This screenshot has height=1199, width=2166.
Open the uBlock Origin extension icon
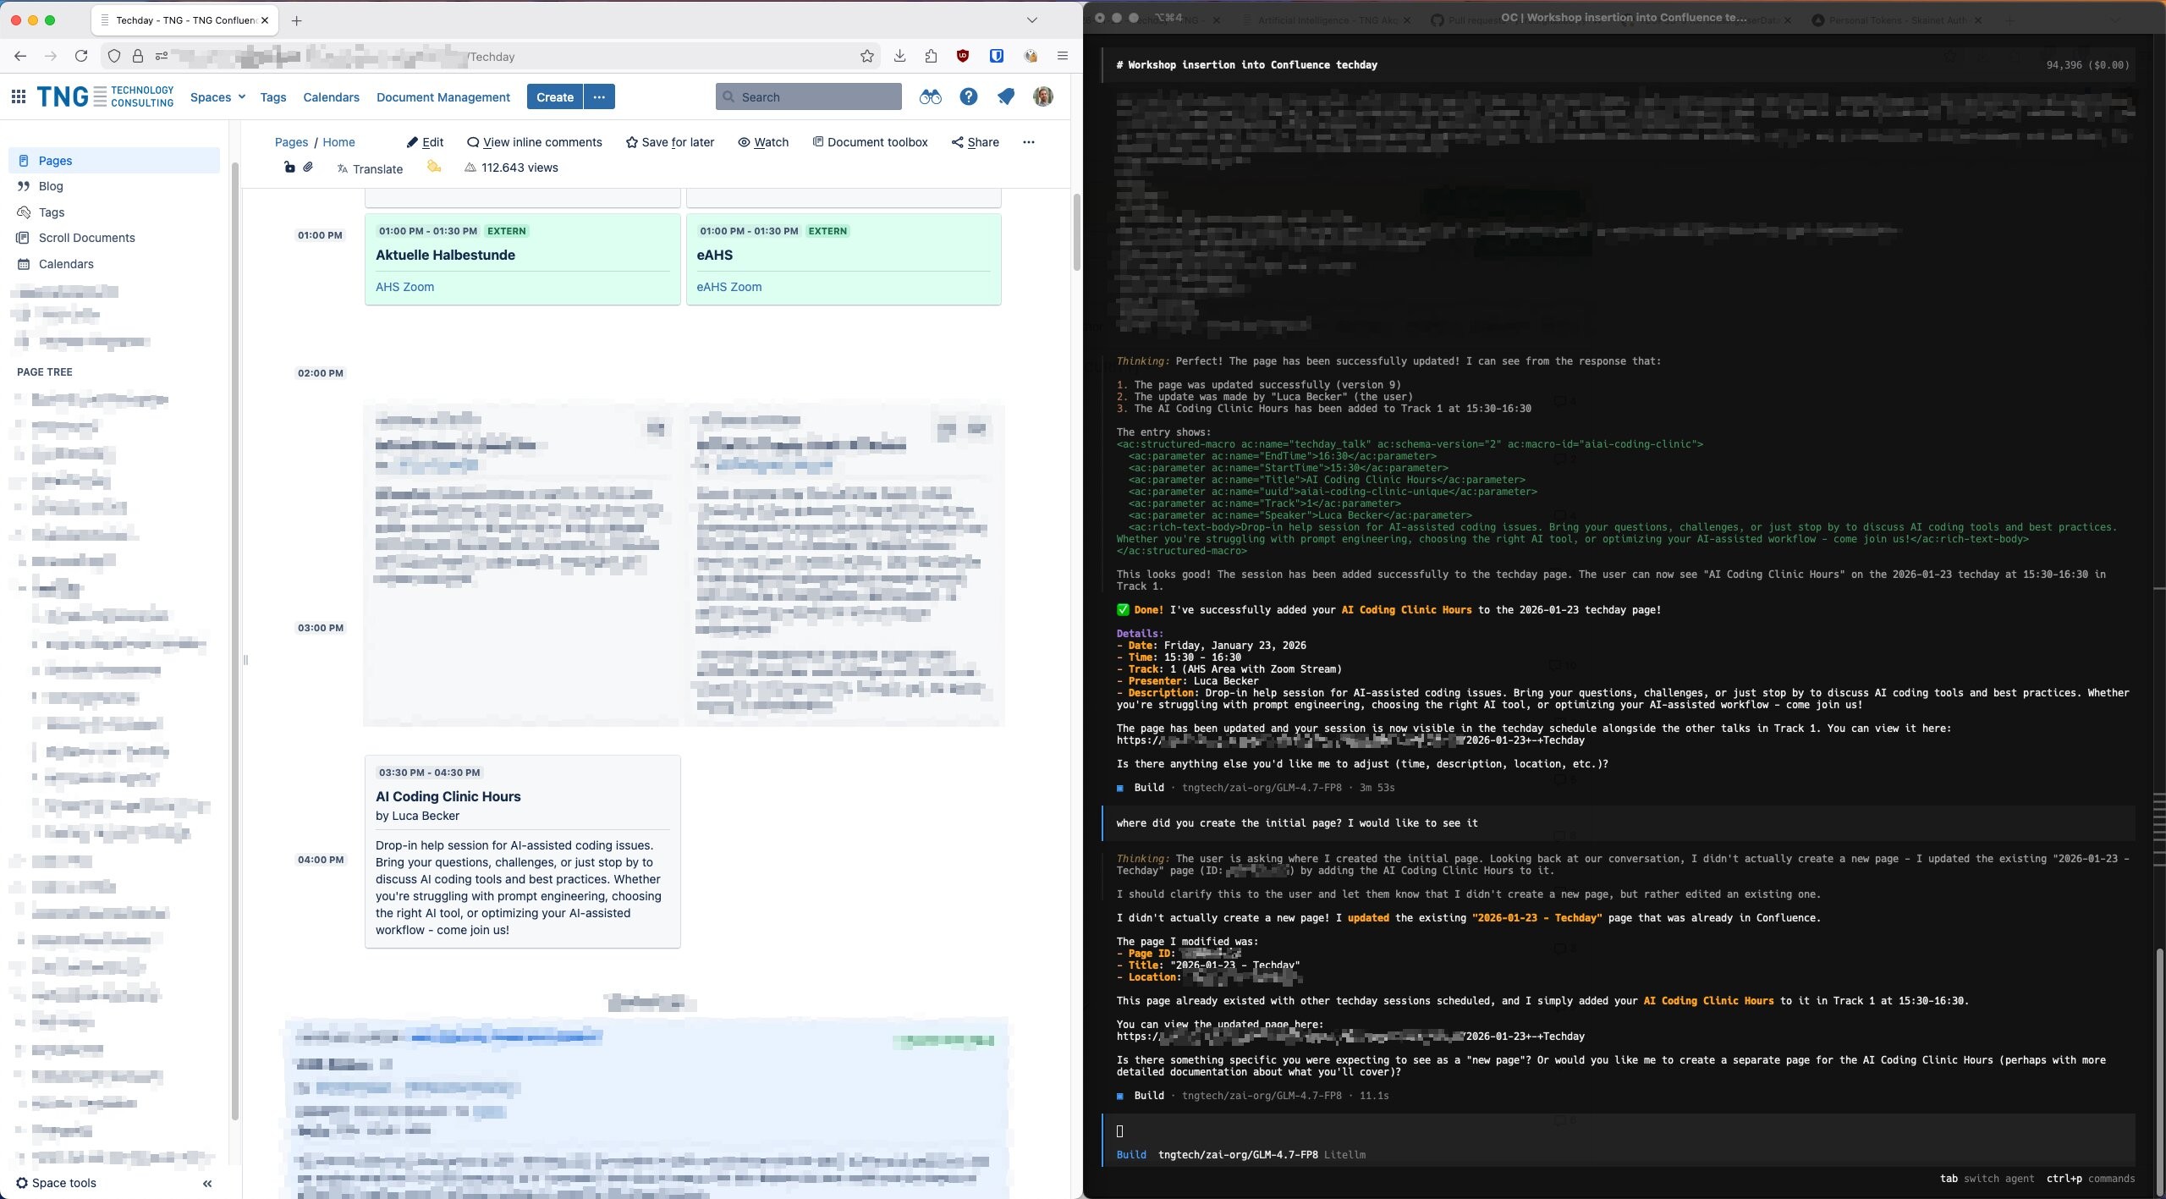[963, 56]
